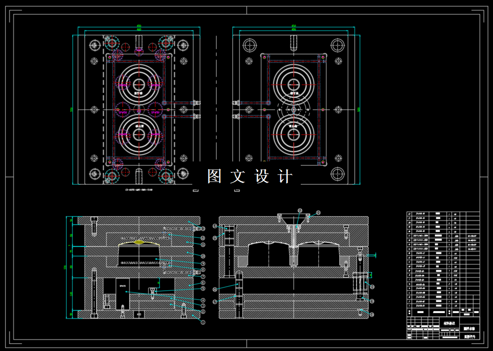Click the 图样代号 title block cell
The height and width of the screenshot is (351, 493).
coord(469,336)
